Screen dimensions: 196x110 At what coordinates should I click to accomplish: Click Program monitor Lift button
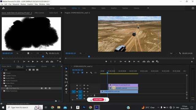click(144, 62)
